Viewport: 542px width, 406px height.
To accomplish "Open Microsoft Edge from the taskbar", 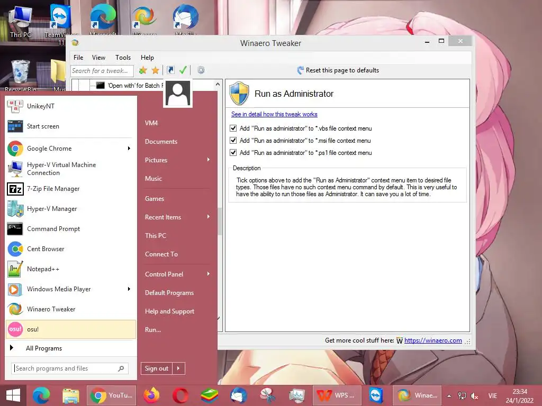I will coord(41,395).
